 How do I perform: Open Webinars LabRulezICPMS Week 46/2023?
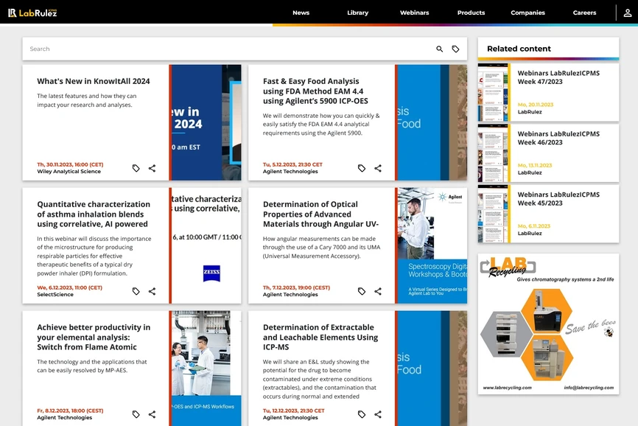[558, 138]
